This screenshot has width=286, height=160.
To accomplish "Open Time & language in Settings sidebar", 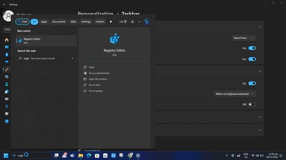I will click(7, 92).
